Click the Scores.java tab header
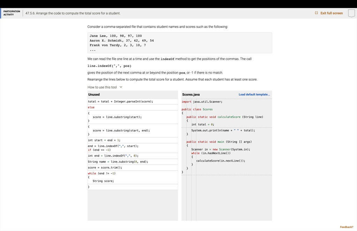Image resolution: width=357 pixels, height=231 pixels. point(191,94)
